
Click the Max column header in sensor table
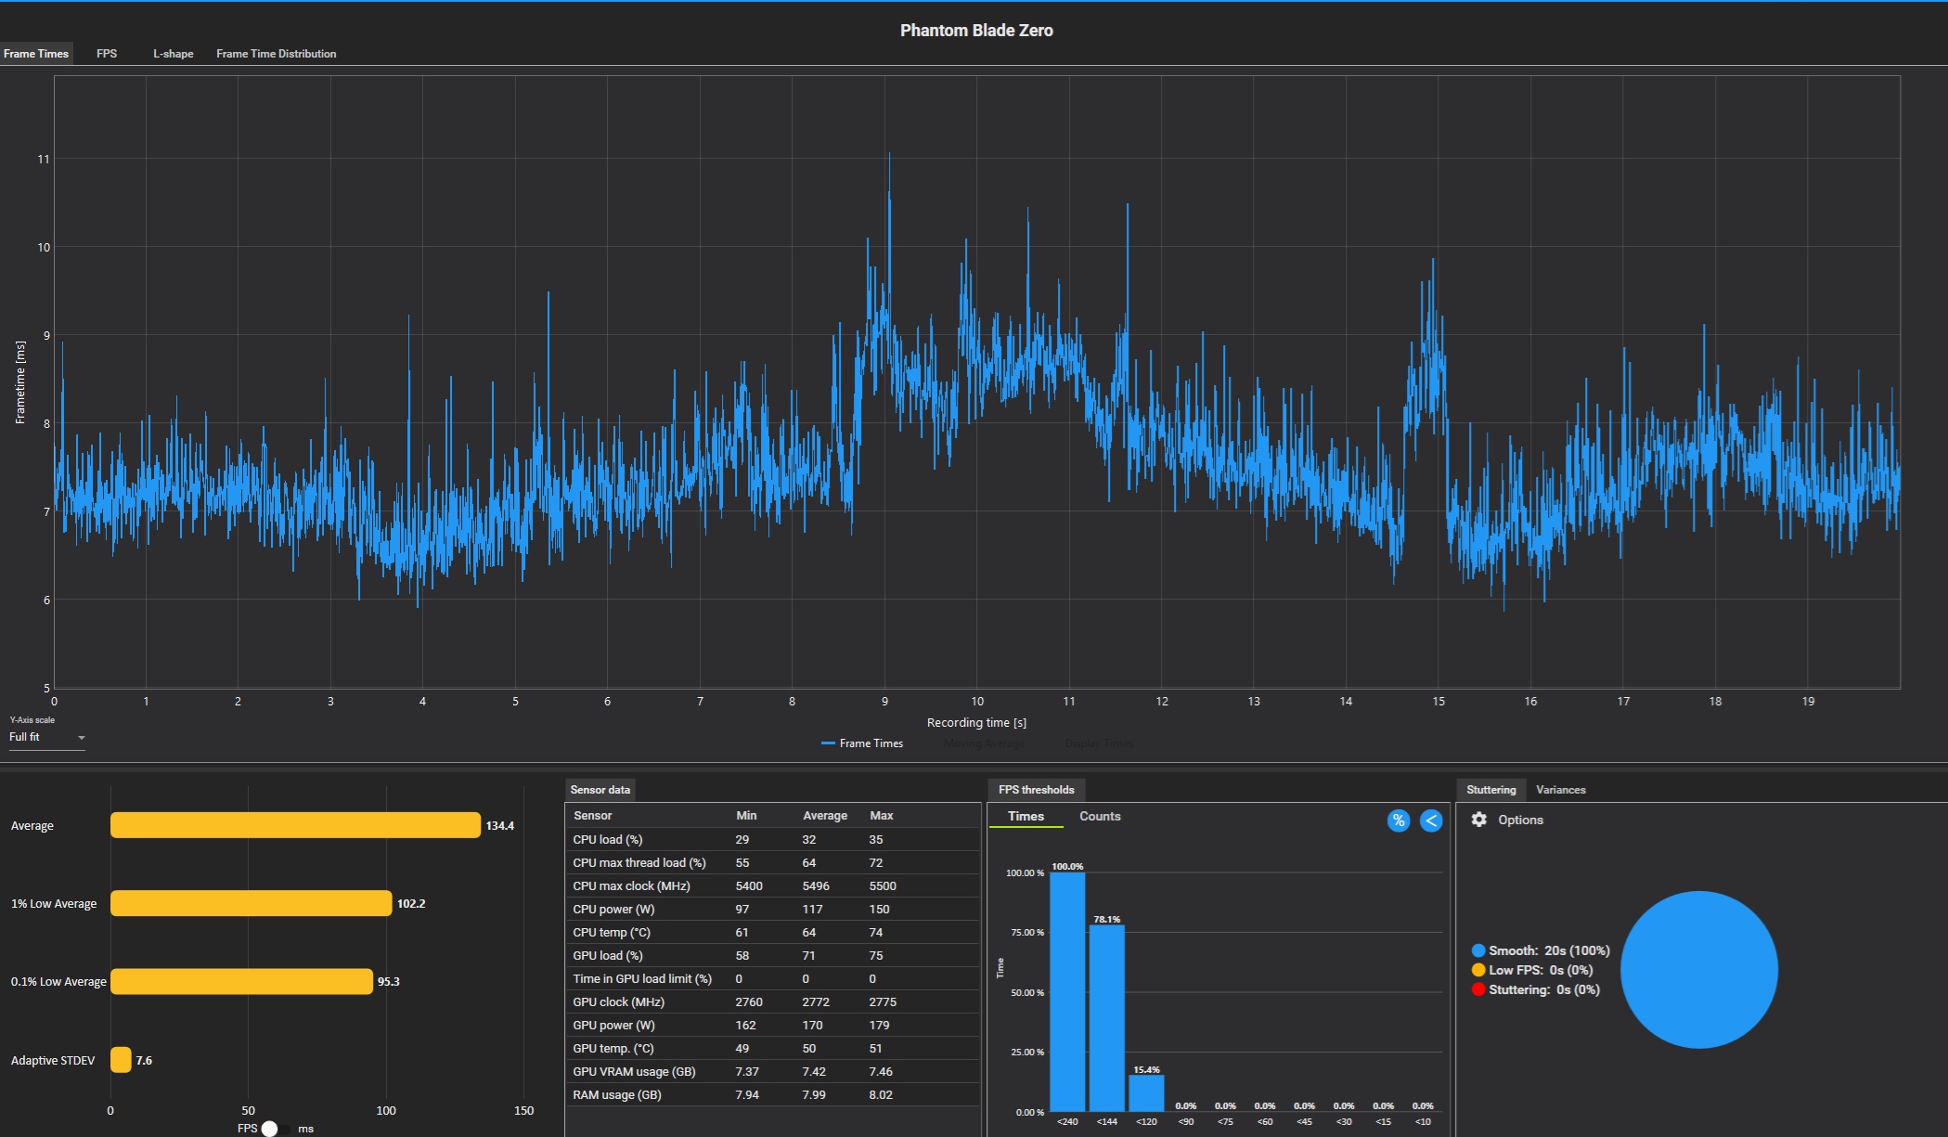[x=882, y=816]
